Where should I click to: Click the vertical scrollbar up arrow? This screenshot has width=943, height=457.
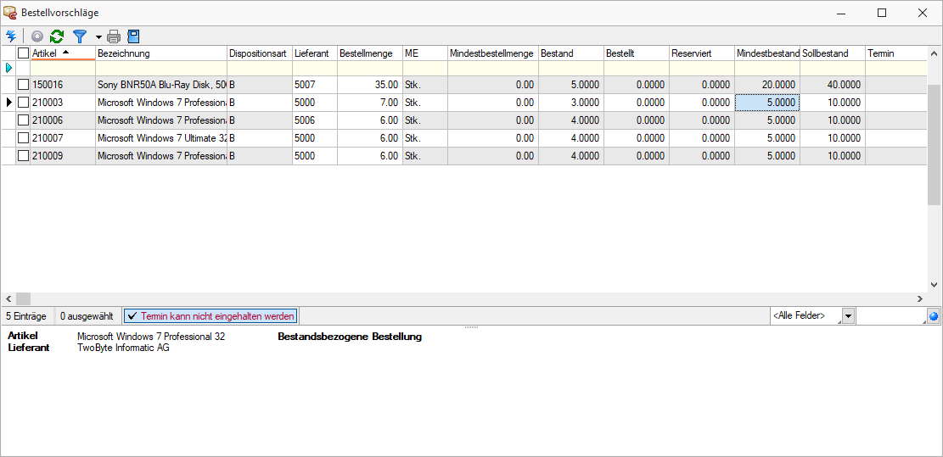pos(934,53)
